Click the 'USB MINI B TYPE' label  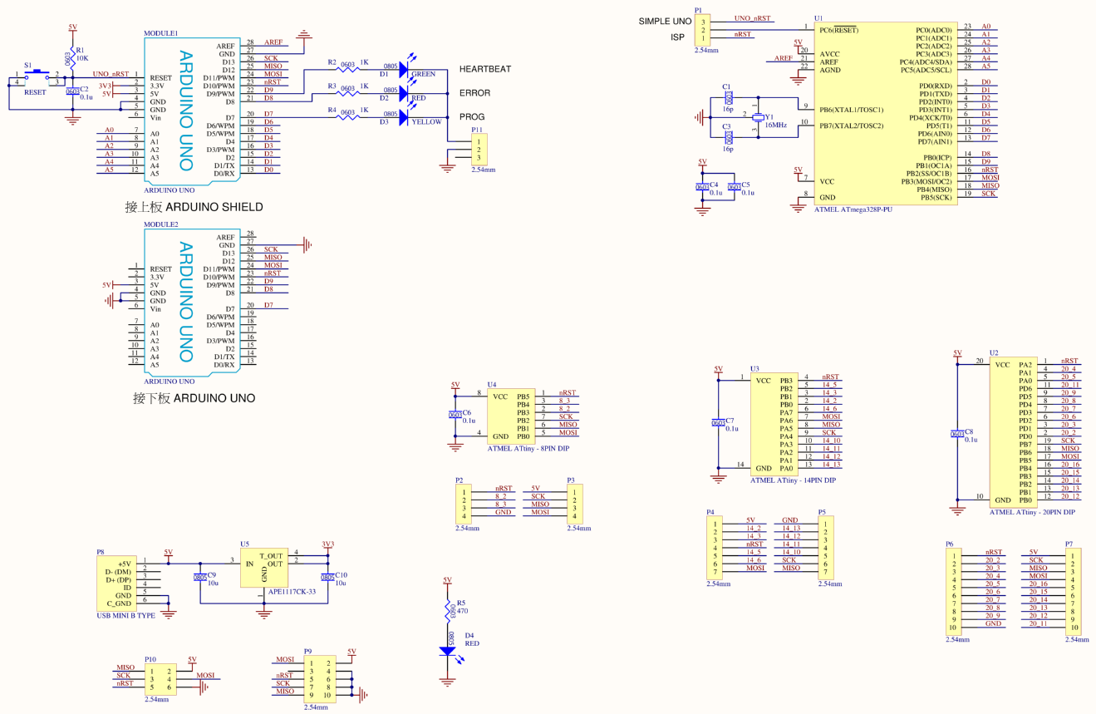pyautogui.click(x=126, y=616)
